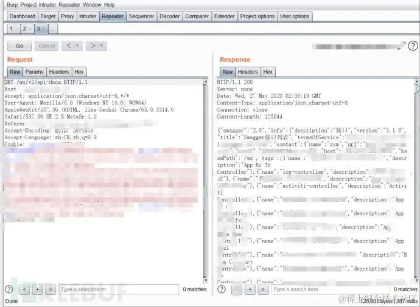Open response search help icon
The width and height of the screenshot is (420, 307).
pos(222,289)
